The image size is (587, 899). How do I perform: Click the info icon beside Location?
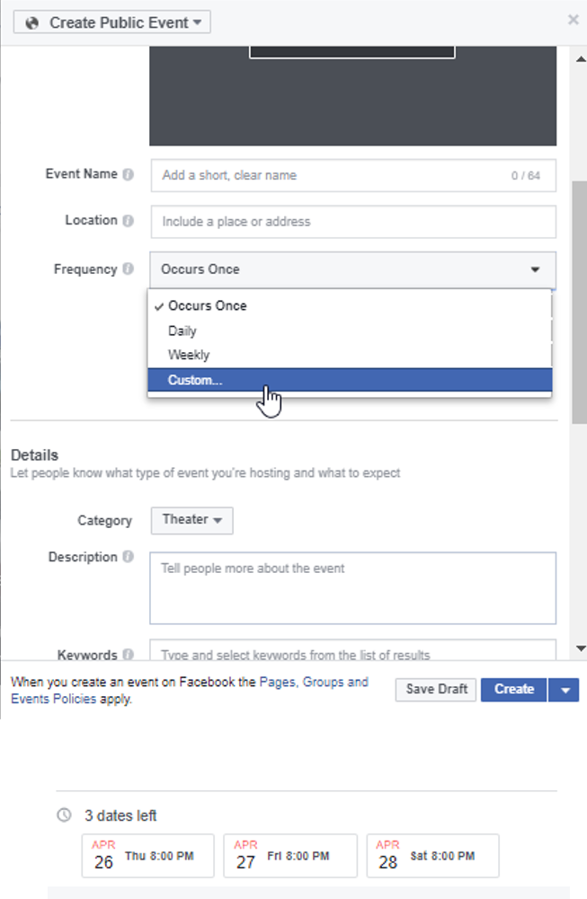coord(128,221)
